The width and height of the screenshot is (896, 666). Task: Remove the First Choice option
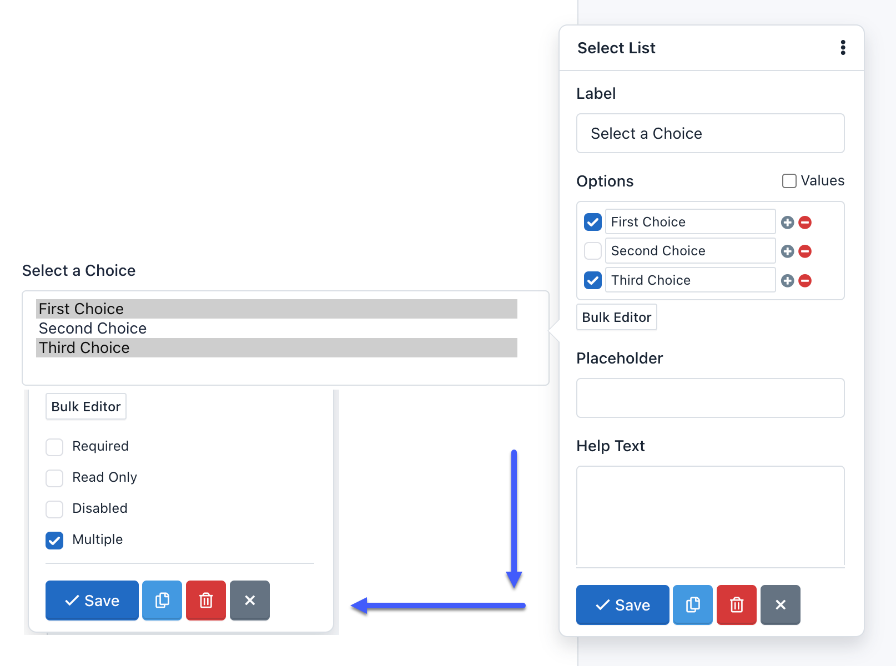coord(804,222)
